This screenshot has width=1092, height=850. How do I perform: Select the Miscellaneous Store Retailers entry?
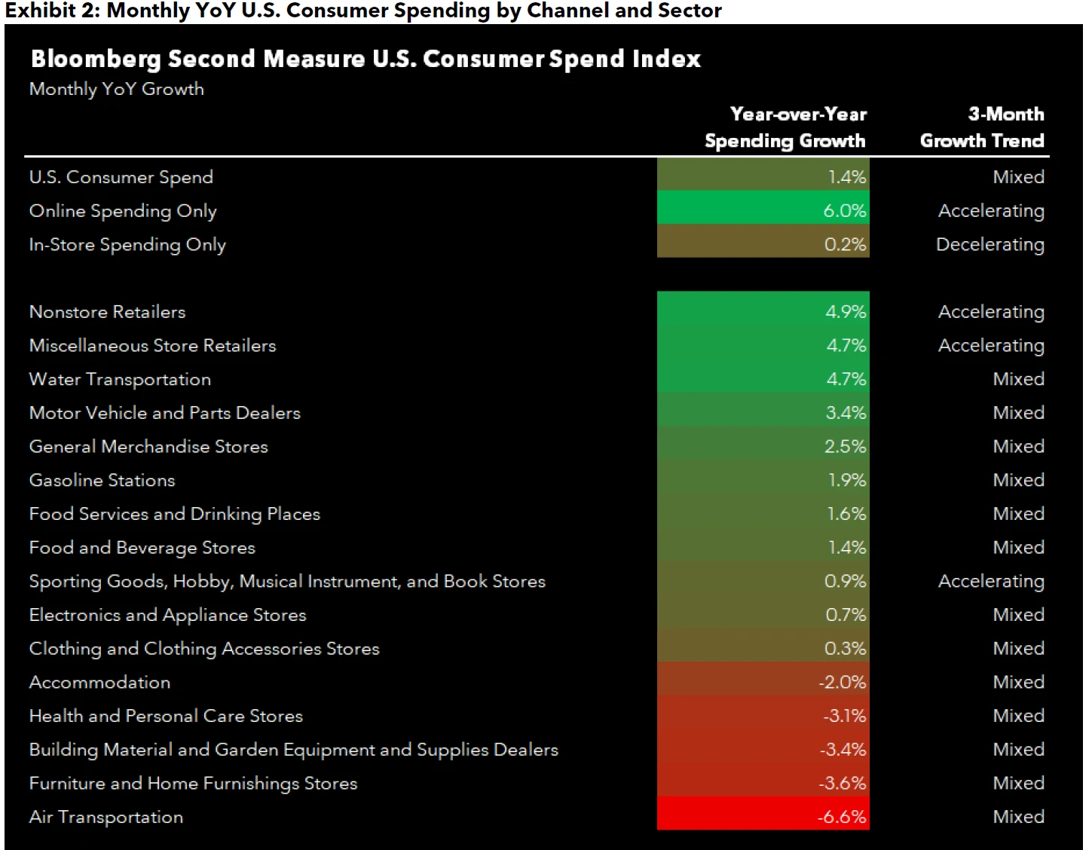click(152, 345)
